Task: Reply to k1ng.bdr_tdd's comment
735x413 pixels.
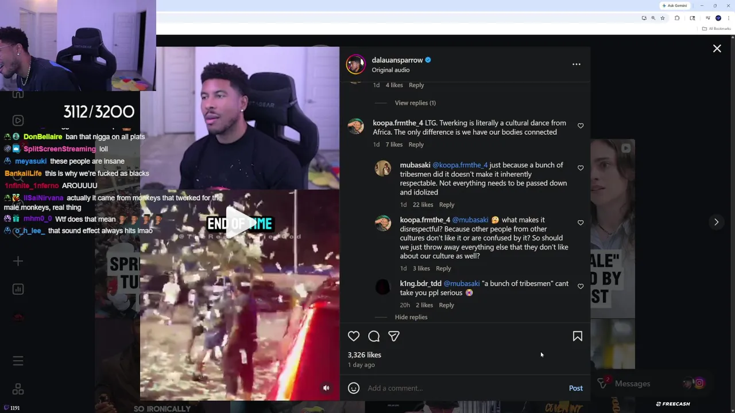Action: tap(446, 305)
